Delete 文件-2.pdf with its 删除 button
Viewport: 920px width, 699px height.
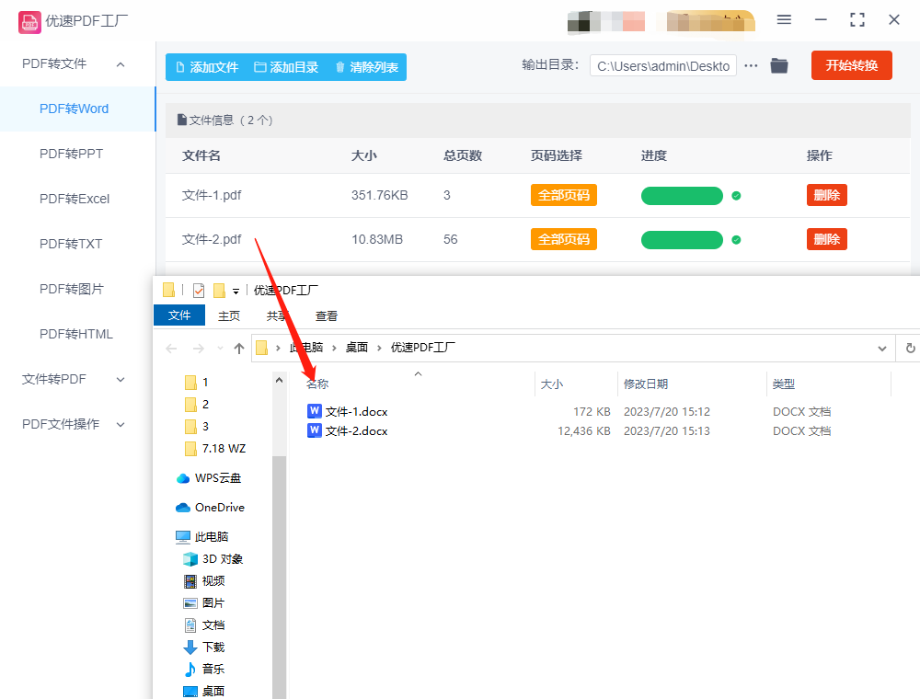827,239
